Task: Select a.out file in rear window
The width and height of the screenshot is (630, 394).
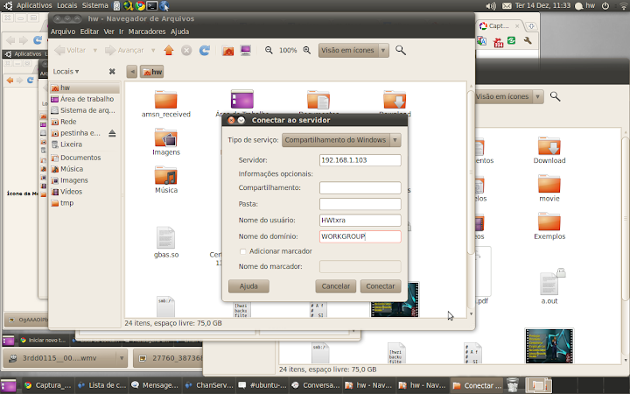Action: (x=549, y=287)
